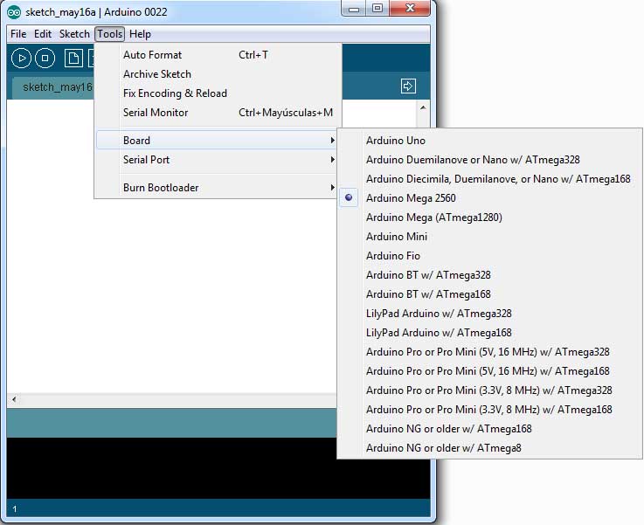This screenshot has height=525, width=644.
Task: Select Arduino Mini board
Action: pyautogui.click(x=490, y=237)
